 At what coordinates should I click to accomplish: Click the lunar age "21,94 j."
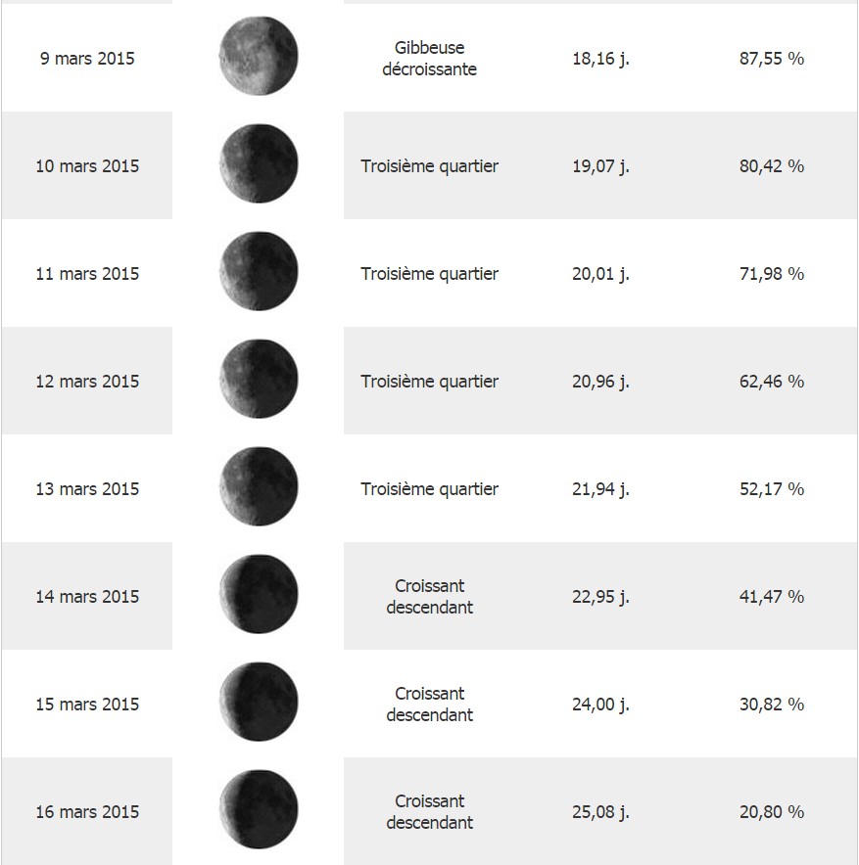[600, 489]
